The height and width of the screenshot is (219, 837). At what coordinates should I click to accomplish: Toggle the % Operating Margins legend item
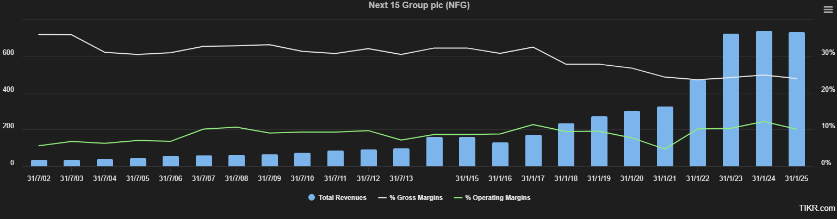tap(492, 198)
